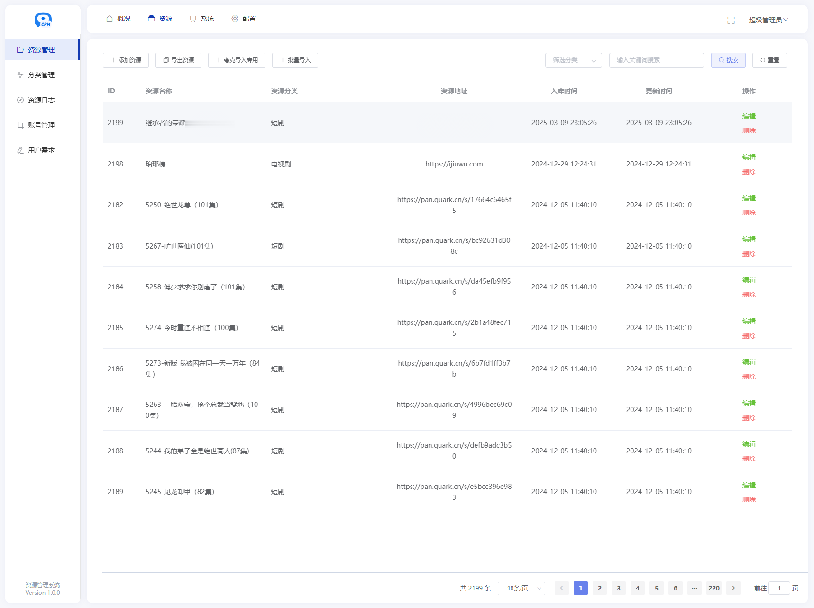Open 分类管理 in the sidebar

(x=41, y=75)
